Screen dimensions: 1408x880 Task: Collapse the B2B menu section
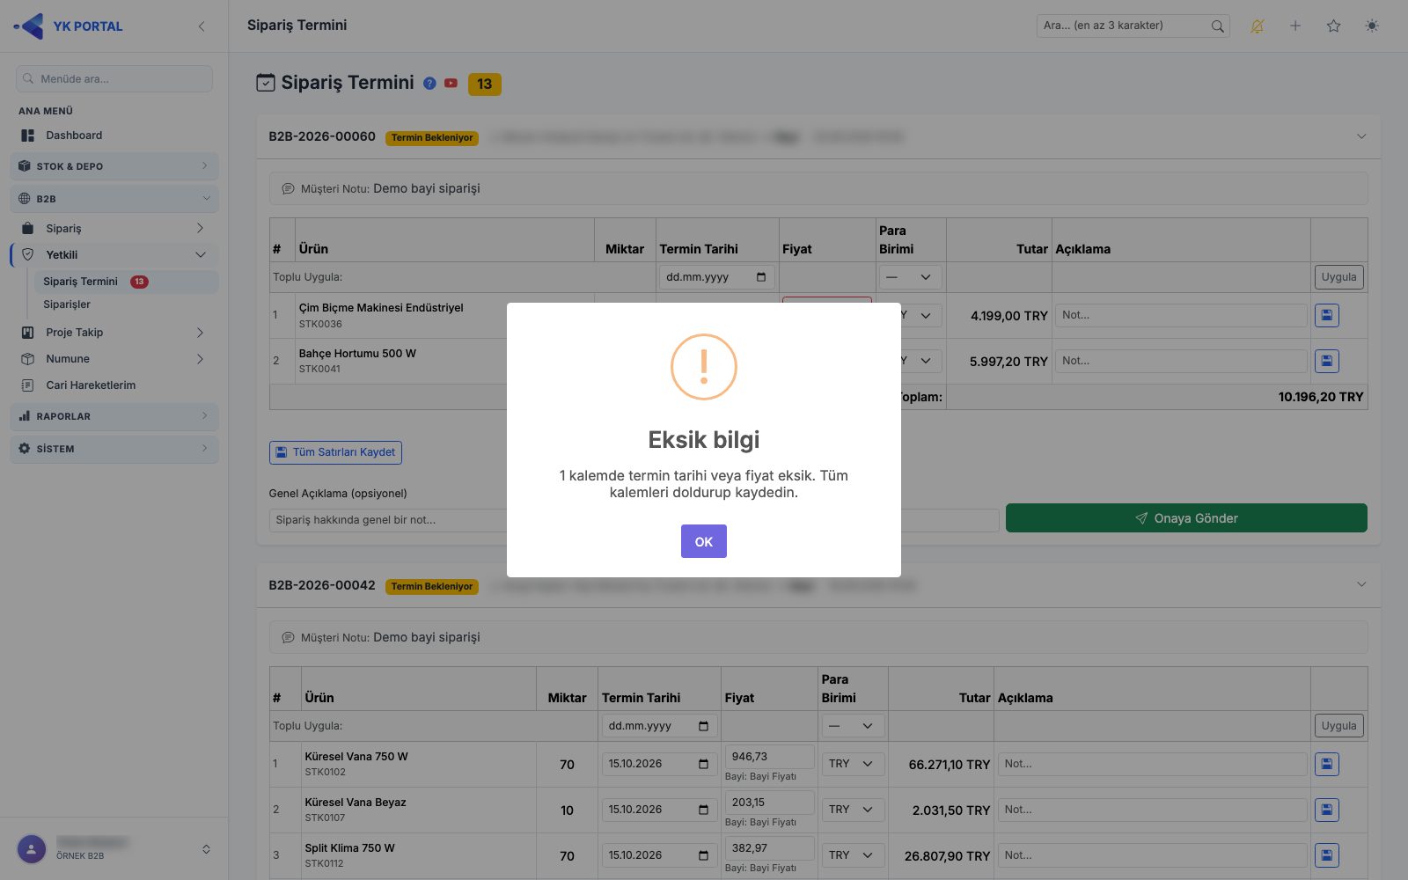coord(114,199)
